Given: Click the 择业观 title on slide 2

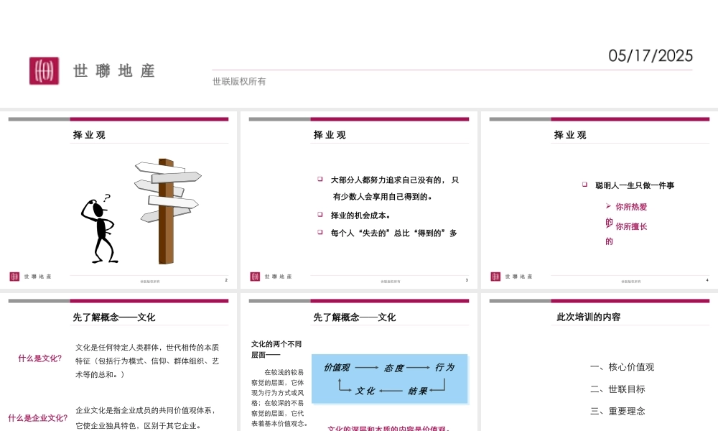Looking at the screenshot, I should tap(89, 135).
